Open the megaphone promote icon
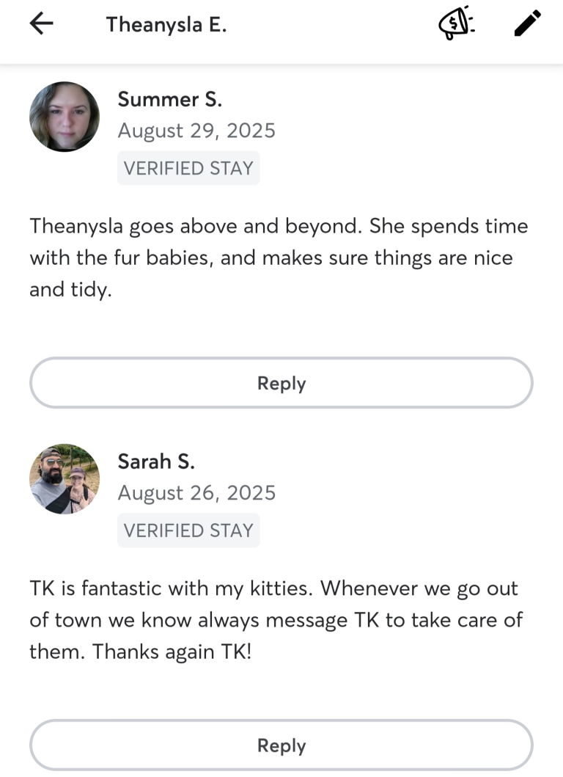This screenshot has width=563, height=777. click(x=457, y=25)
